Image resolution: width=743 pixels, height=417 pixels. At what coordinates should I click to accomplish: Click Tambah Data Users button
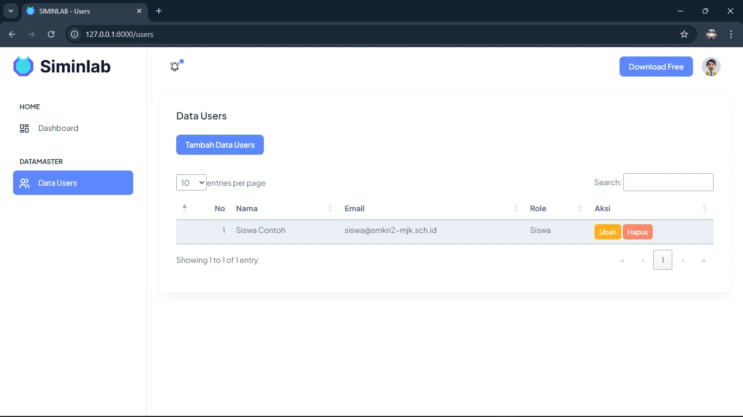(220, 145)
